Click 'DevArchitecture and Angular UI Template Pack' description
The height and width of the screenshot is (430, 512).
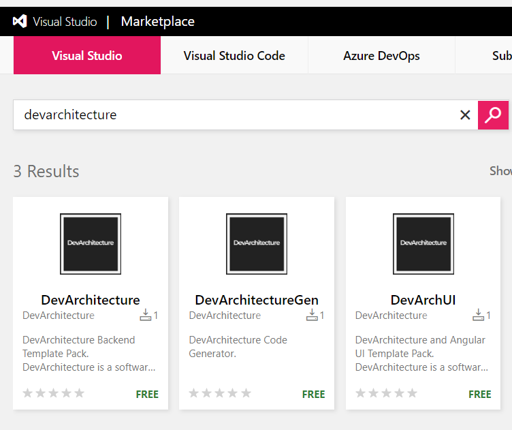[421, 354]
